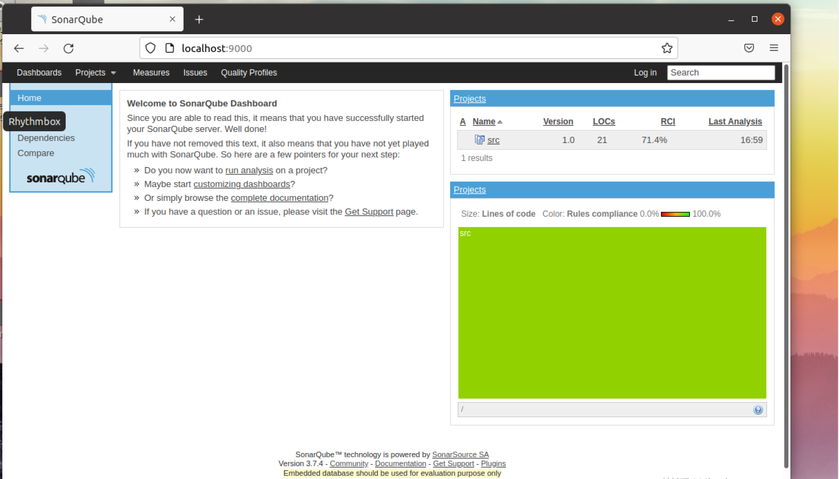Viewport: 839px width, 479px height.
Task: Open Quality Profiles in top navigation
Action: click(x=249, y=73)
